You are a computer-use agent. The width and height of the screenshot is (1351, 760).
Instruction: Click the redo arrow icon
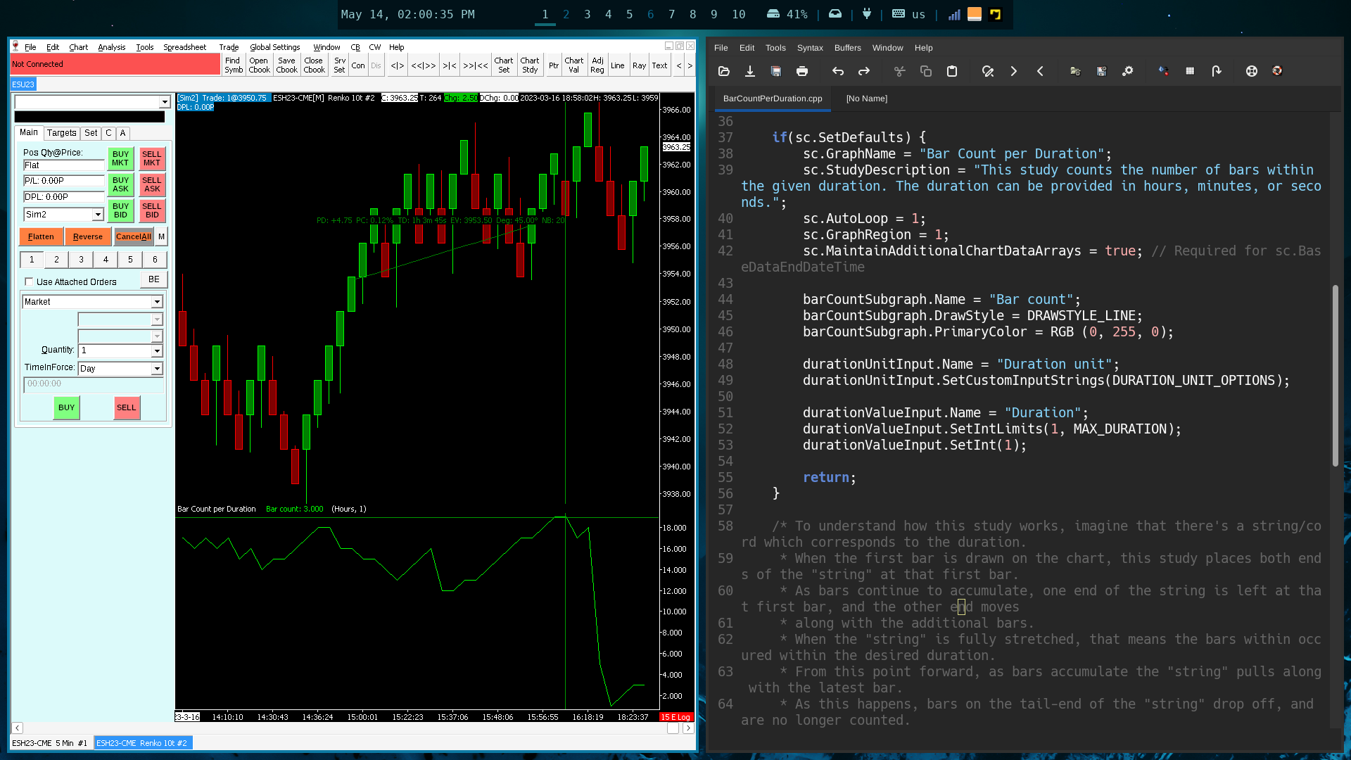click(x=864, y=71)
